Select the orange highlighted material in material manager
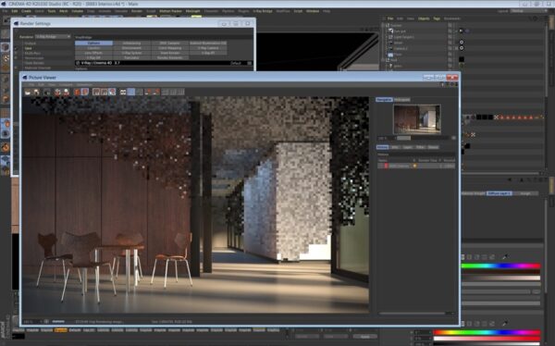Screen dimensions: 555x346 tap(60, 330)
